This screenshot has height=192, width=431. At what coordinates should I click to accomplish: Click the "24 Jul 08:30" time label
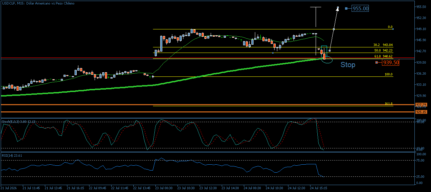point(252,188)
